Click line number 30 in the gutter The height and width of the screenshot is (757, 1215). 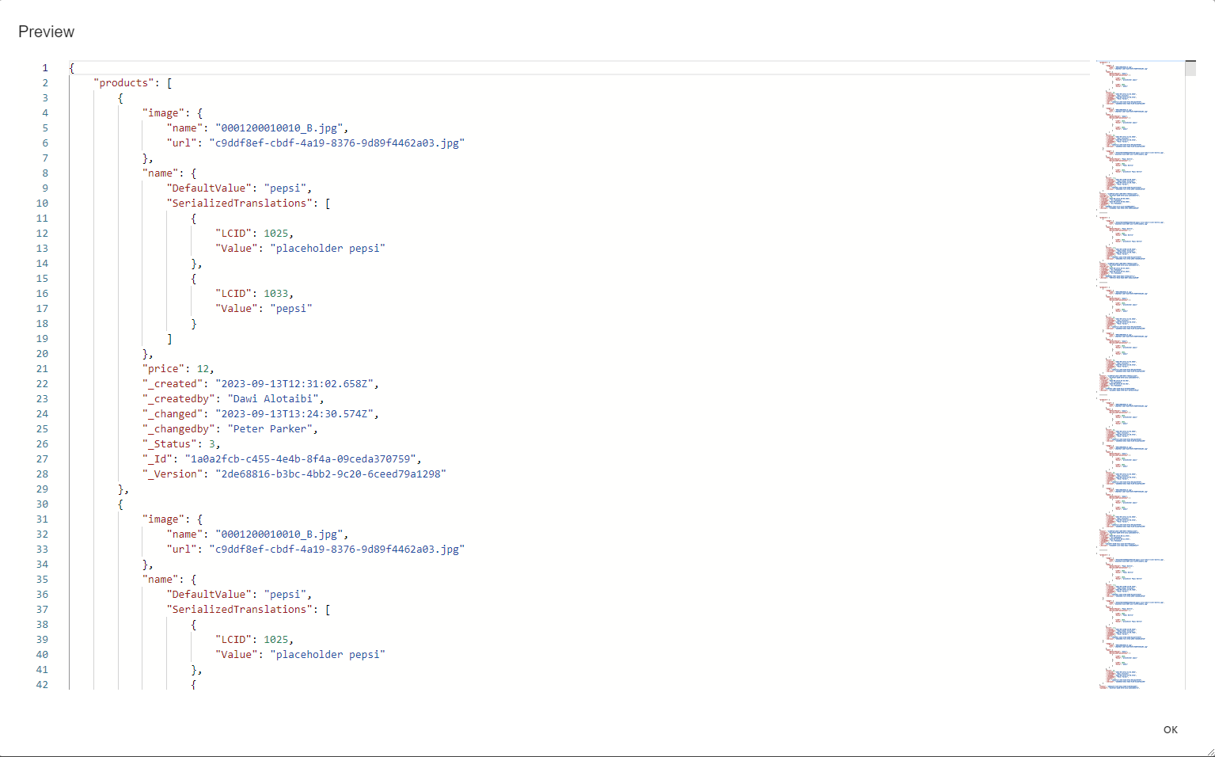coord(42,504)
